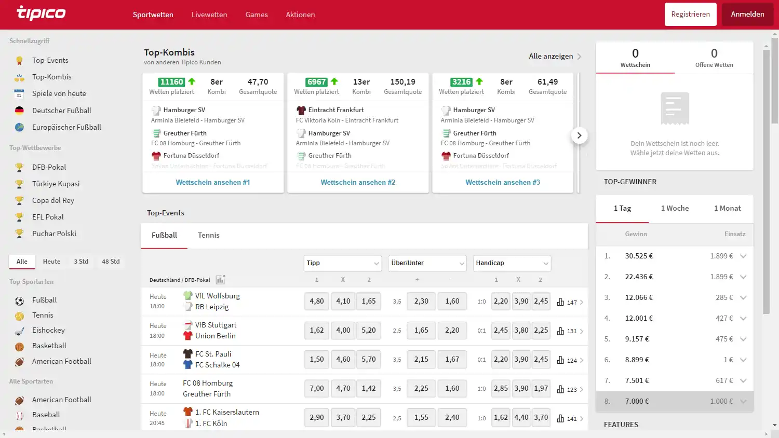Screen dimensions: 779x438
Task: Expand top winner row 8.899 €
Action: 743,360
